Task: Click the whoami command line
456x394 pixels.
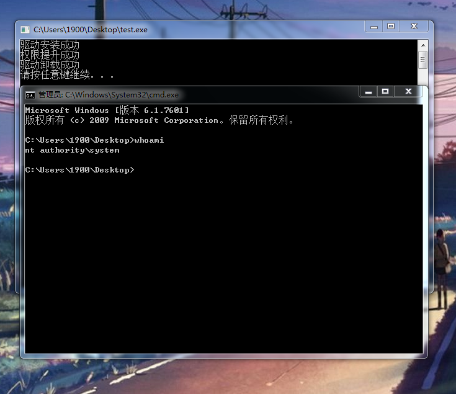Action: pos(94,140)
